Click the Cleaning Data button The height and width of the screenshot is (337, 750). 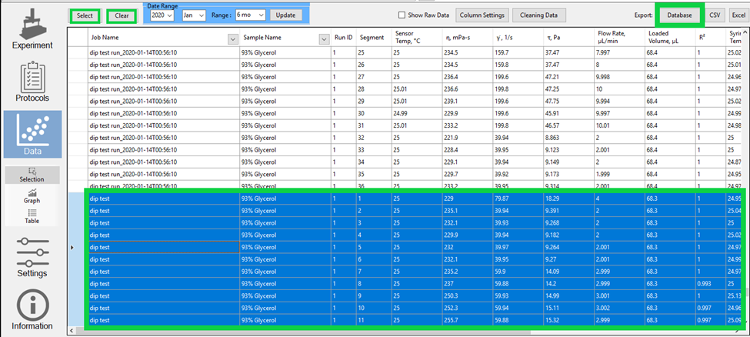pyautogui.click(x=538, y=15)
